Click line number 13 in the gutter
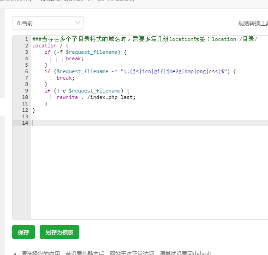Screen dimensions: 268x255 (25, 116)
